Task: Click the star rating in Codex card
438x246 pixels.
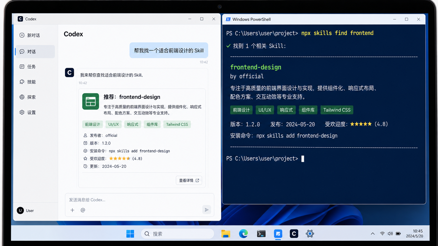Action: coord(119,158)
